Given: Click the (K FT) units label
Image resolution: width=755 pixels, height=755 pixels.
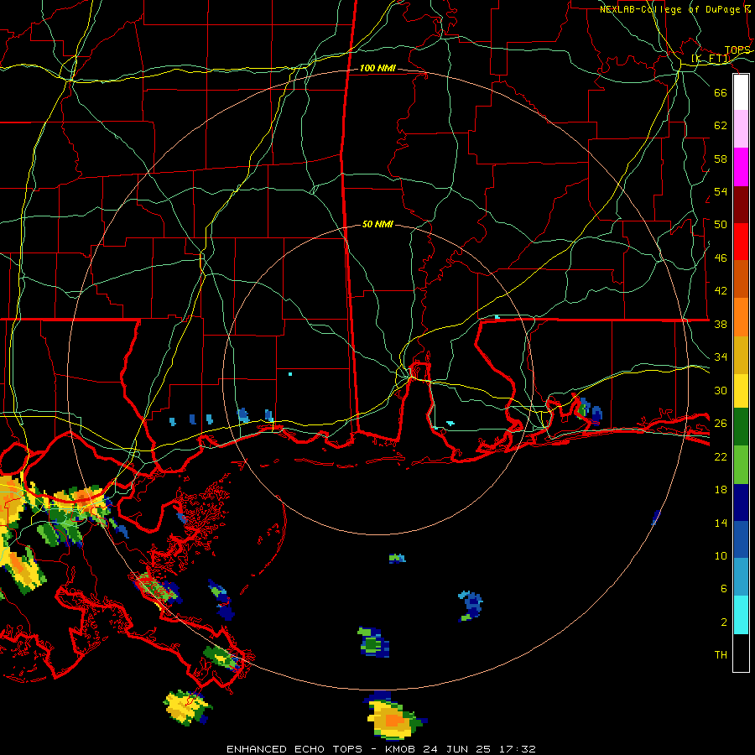Looking at the screenshot, I should (x=711, y=59).
